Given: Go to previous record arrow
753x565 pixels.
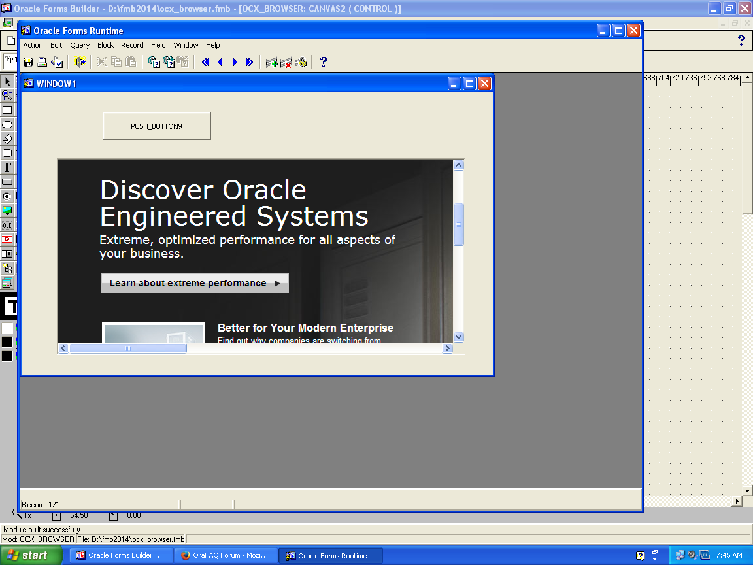Looking at the screenshot, I should coord(220,62).
